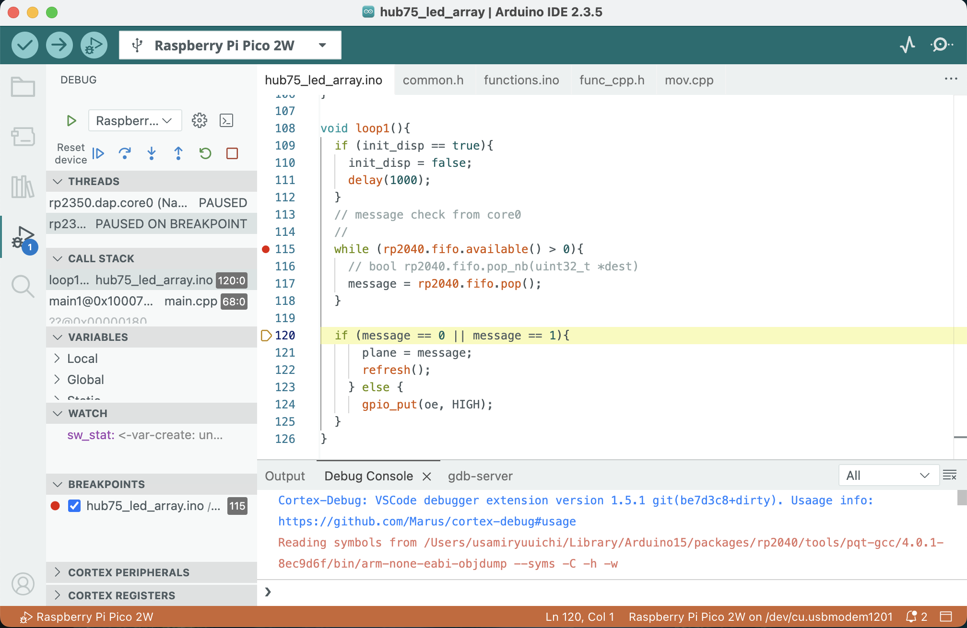This screenshot has height=628, width=967.
Task: Switch to the mov.cpp tab
Action: [x=689, y=80]
